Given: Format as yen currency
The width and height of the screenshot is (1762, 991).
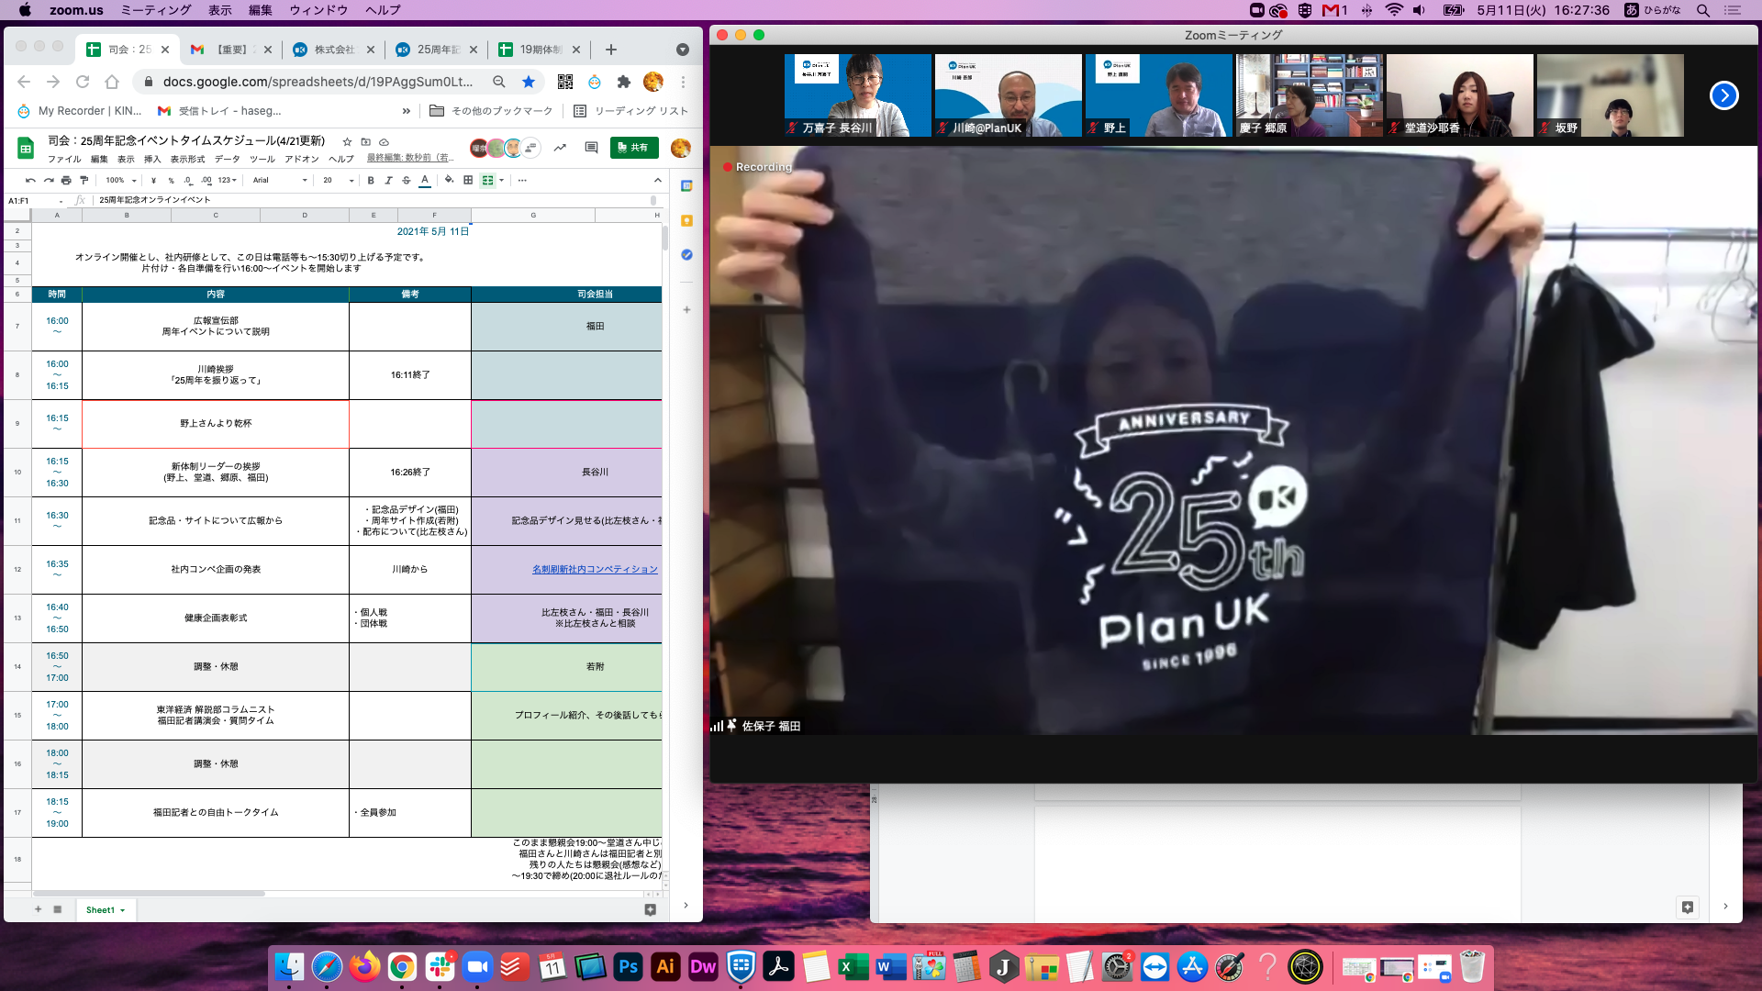Looking at the screenshot, I should [x=153, y=180].
